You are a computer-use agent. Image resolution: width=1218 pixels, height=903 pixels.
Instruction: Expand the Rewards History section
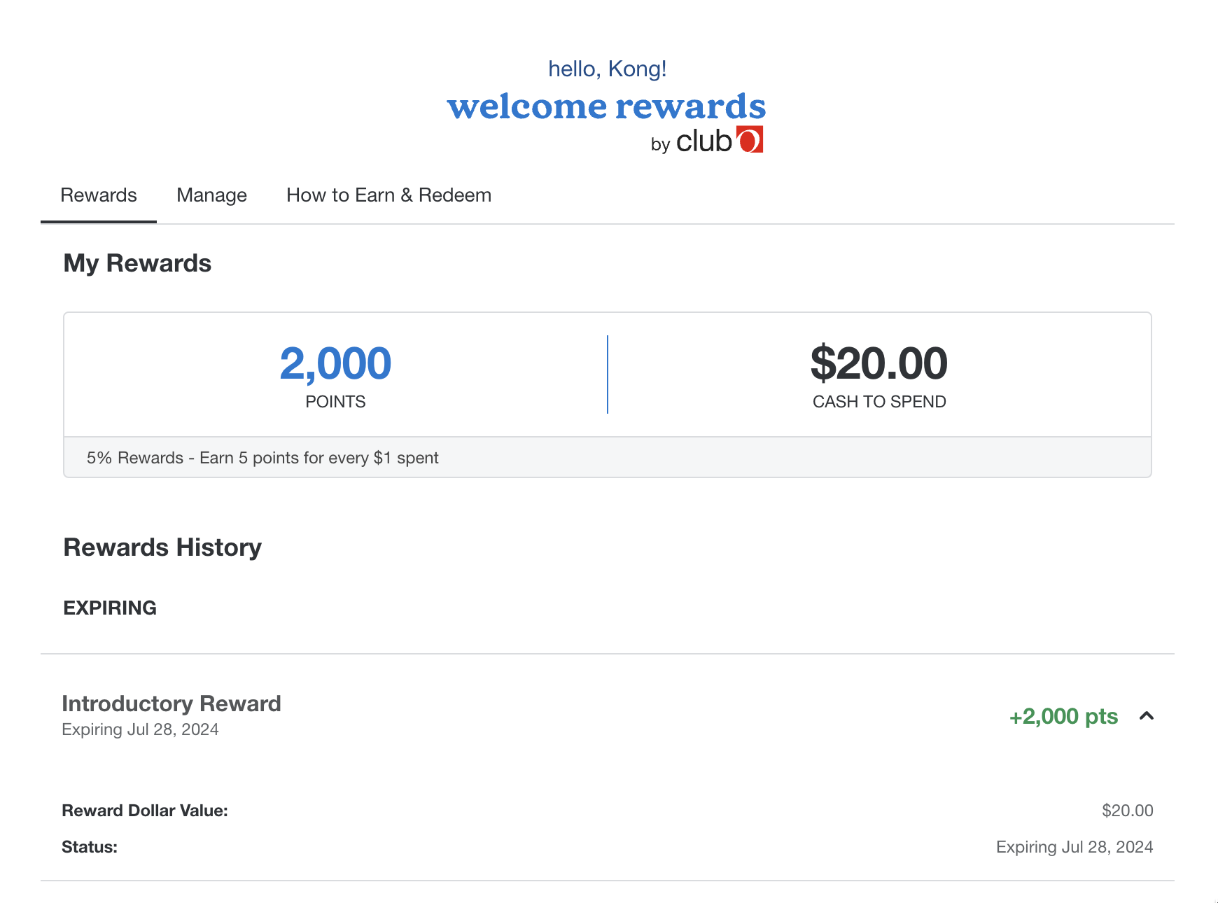pos(162,547)
